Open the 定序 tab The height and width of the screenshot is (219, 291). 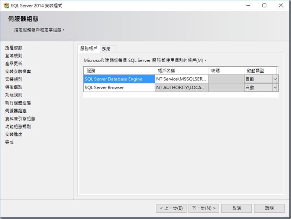[x=108, y=49]
